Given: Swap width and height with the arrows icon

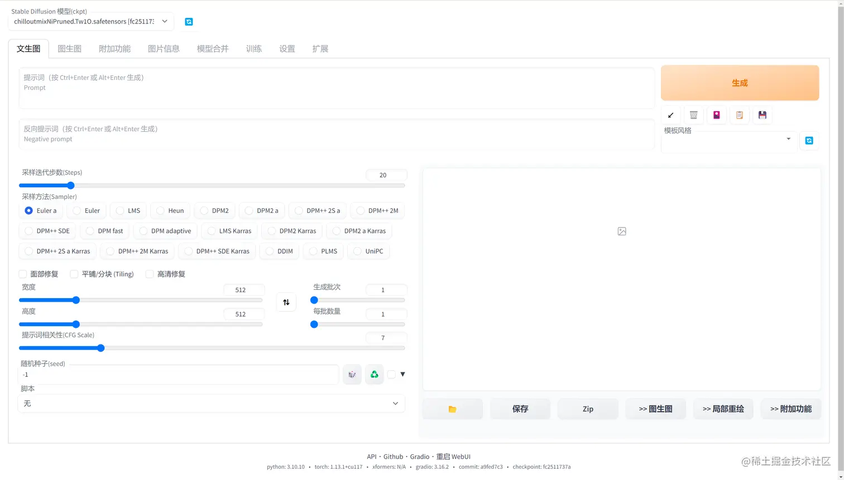Looking at the screenshot, I should pos(286,302).
